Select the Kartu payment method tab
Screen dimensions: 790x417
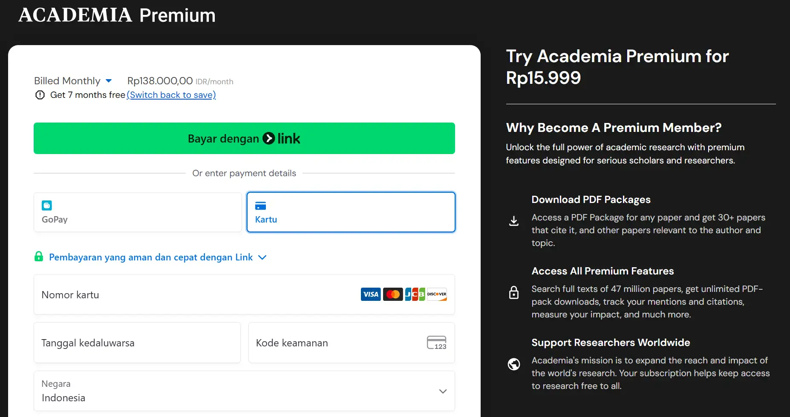pos(351,212)
